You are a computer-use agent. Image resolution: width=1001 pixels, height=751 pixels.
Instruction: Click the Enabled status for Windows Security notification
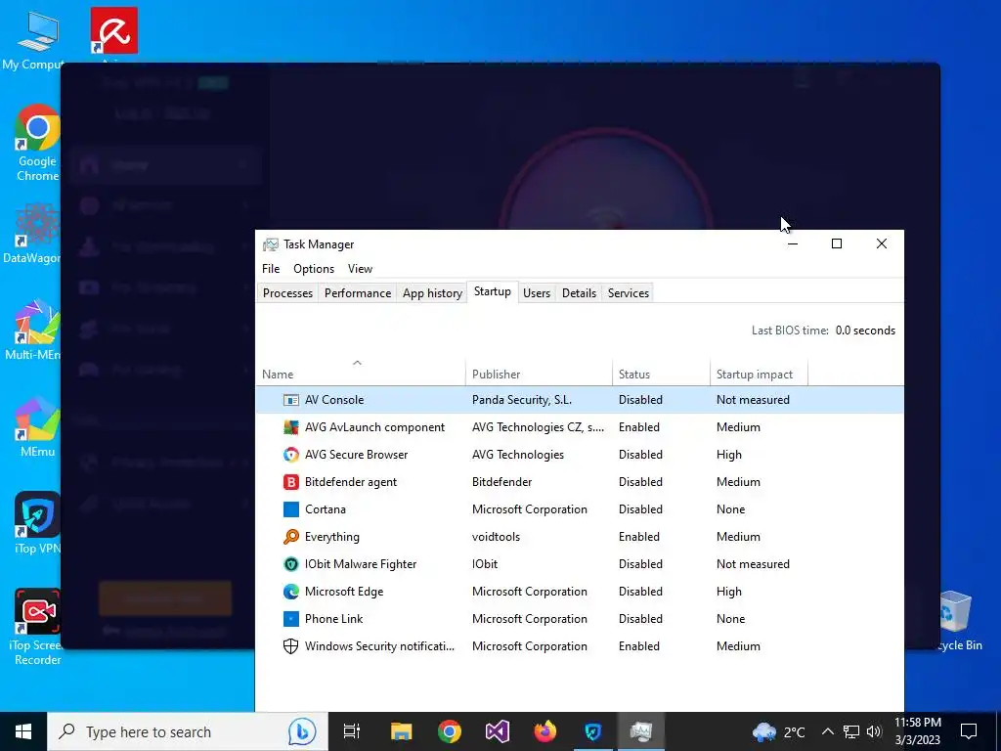pyautogui.click(x=639, y=646)
